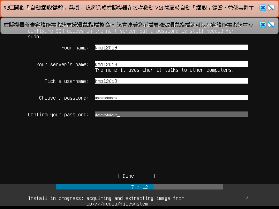Click the 'Choose a password' field
This screenshot has height=209, width=279.
[171, 98]
